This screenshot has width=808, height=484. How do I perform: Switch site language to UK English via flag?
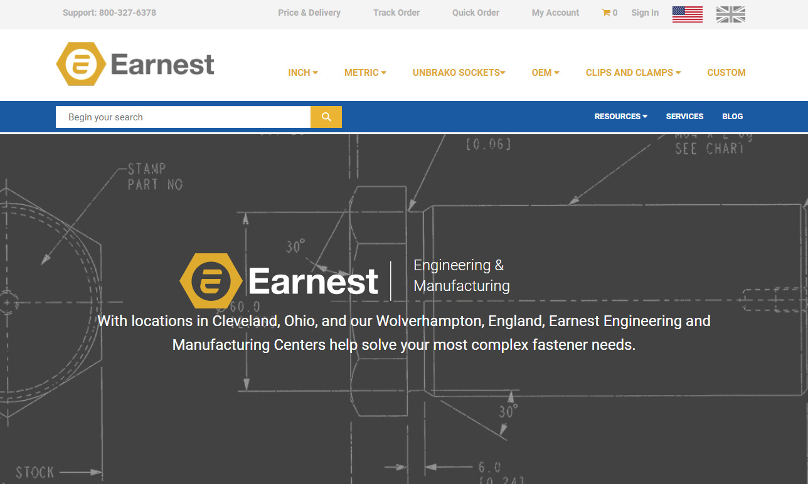730,14
